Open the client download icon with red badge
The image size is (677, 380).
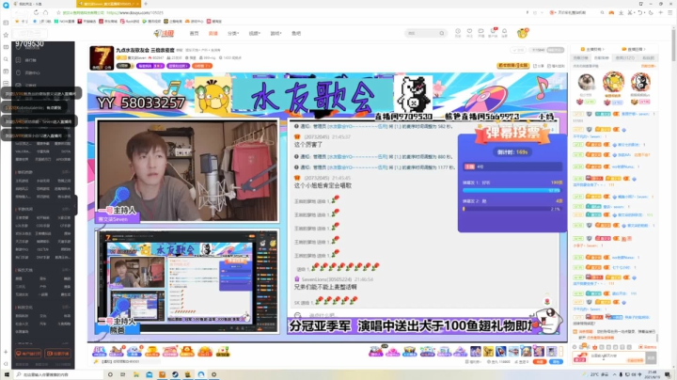click(493, 32)
